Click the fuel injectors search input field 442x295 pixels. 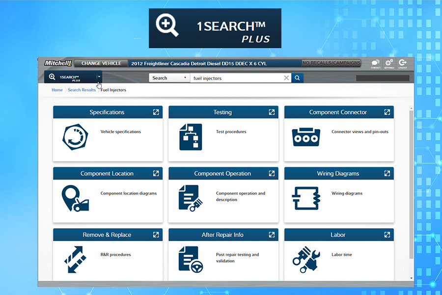pyautogui.click(x=236, y=78)
